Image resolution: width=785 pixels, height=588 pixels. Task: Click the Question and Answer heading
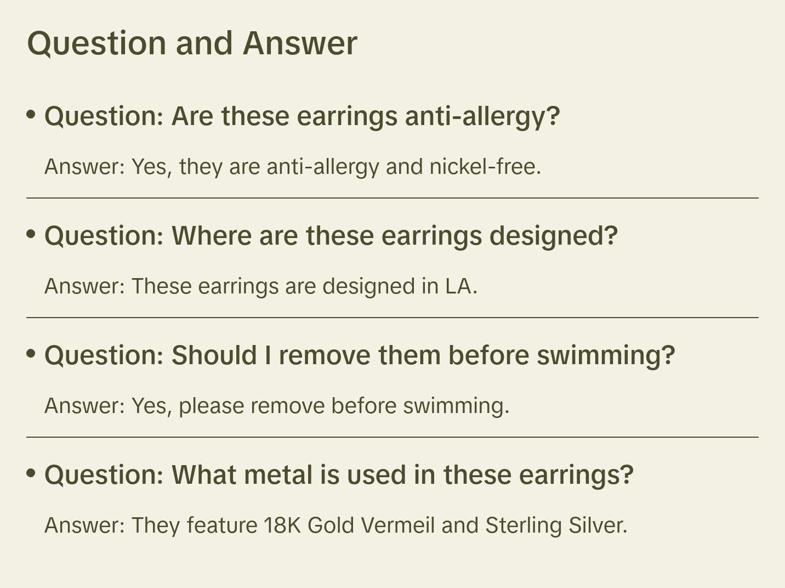coord(192,43)
